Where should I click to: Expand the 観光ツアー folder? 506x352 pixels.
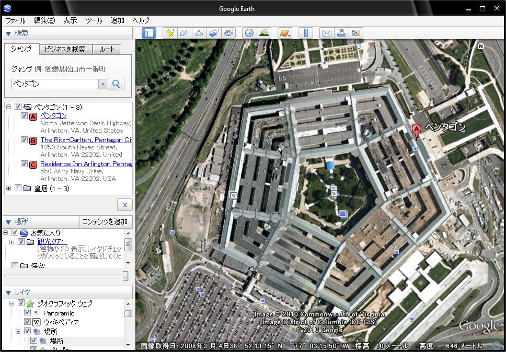12,242
